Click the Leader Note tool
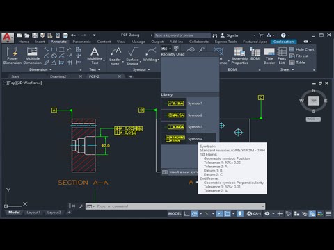 coord(115,56)
